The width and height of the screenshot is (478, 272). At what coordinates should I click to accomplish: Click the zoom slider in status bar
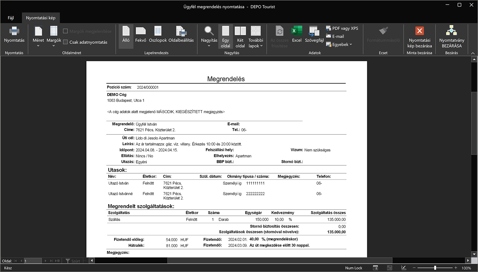pyautogui.click(x=435, y=268)
